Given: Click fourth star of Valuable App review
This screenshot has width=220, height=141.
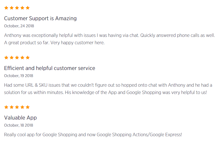Looking at the screenshot, I should point(22,107).
